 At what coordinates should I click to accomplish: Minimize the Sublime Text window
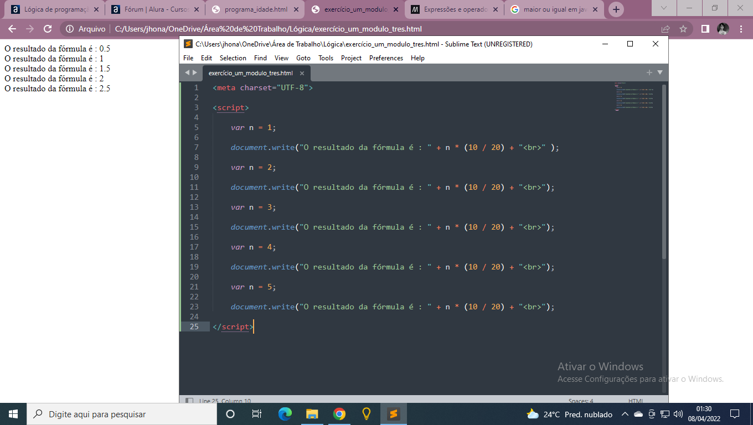click(605, 44)
